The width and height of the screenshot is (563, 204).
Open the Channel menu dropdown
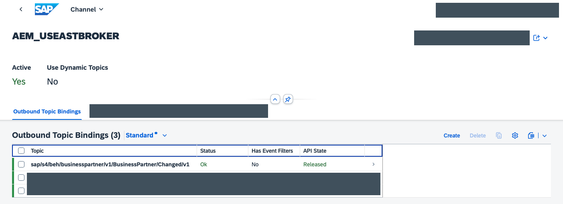pyautogui.click(x=87, y=9)
